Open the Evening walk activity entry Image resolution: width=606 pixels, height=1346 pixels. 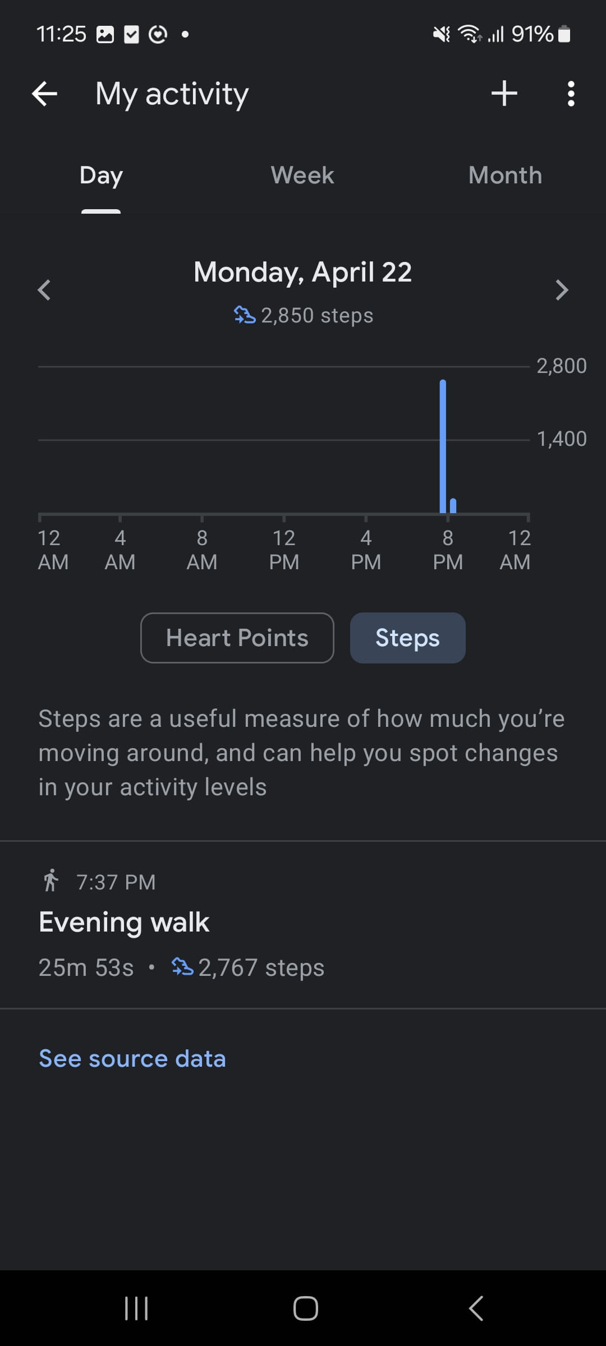coord(125,923)
